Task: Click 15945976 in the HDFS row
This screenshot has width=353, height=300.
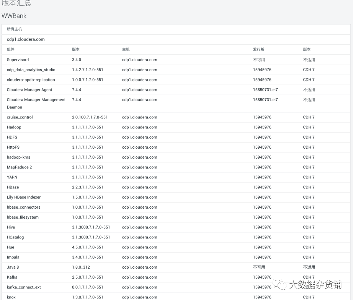Action: (262, 137)
